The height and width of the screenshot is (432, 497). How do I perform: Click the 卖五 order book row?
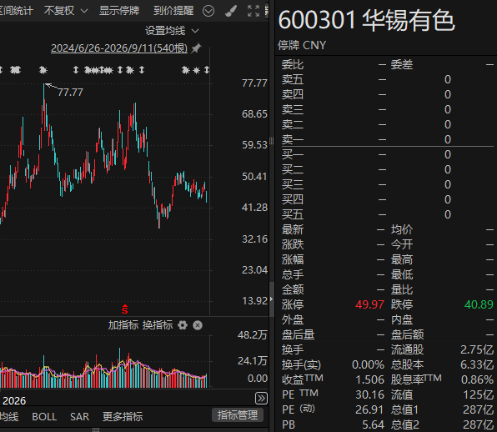[x=387, y=79]
